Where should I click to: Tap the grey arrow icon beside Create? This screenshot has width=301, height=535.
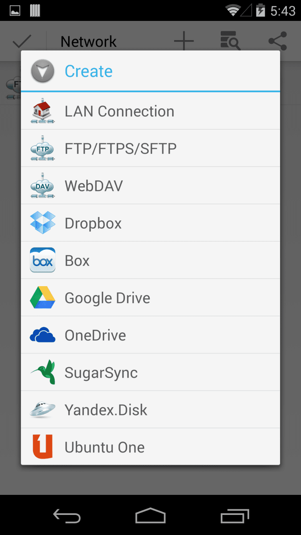(43, 71)
